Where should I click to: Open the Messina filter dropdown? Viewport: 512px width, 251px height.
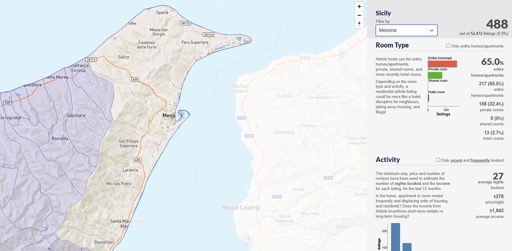[406, 30]
